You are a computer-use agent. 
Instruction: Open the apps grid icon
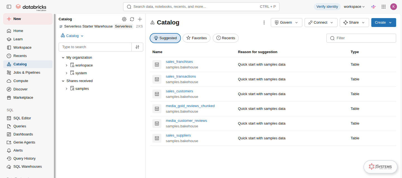[384, 7]
